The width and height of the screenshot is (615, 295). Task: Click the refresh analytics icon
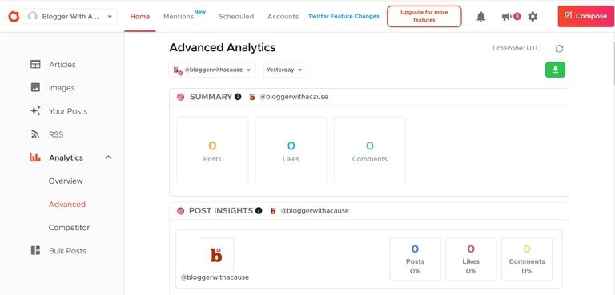point(559,49)
